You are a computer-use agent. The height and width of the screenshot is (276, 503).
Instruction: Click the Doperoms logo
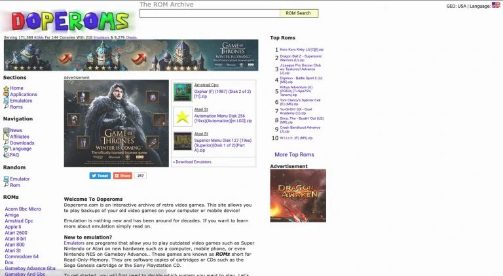70,21
